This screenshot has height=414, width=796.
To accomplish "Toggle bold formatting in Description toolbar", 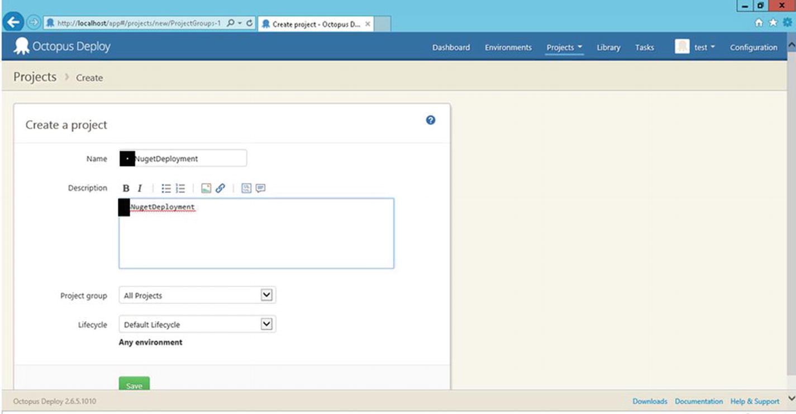I will (x=126, y=189).
